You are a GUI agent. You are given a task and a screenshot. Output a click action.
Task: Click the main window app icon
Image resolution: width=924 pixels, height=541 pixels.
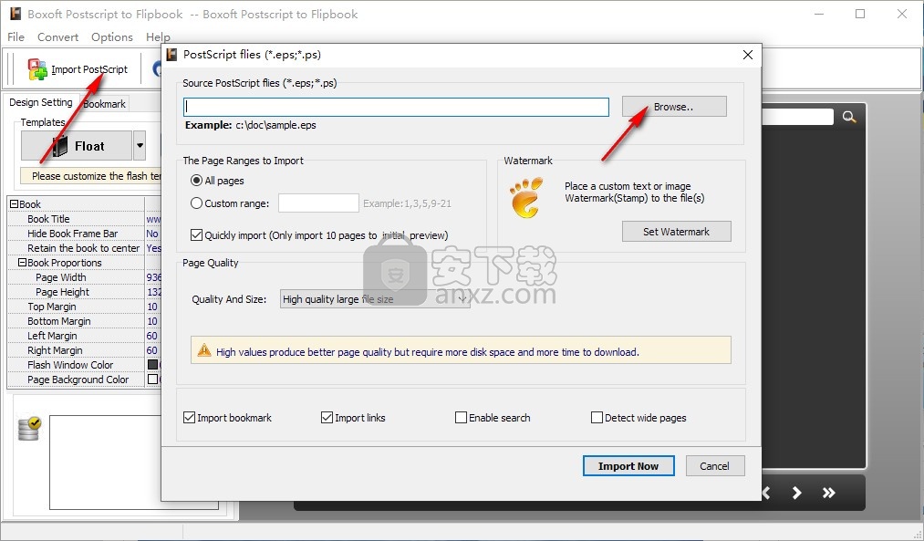tap(16, 14)
